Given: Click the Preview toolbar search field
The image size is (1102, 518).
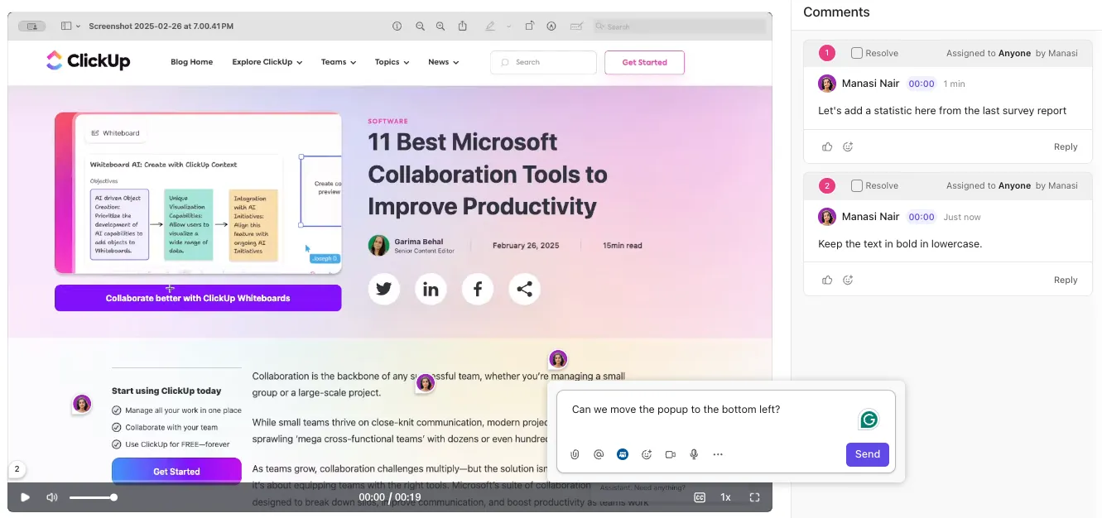Looking at the screenshot, I should pyautogui.click(x=679, y=26).
